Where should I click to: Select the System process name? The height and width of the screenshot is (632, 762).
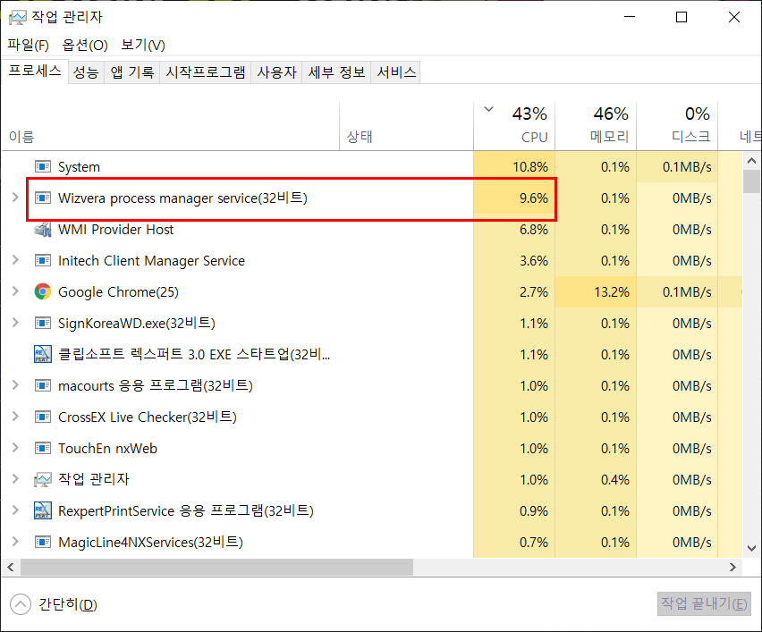[x=79, y=167]
